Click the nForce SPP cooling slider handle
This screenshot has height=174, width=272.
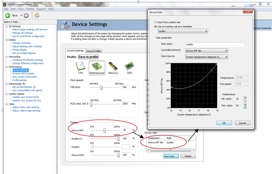[105, 131]
